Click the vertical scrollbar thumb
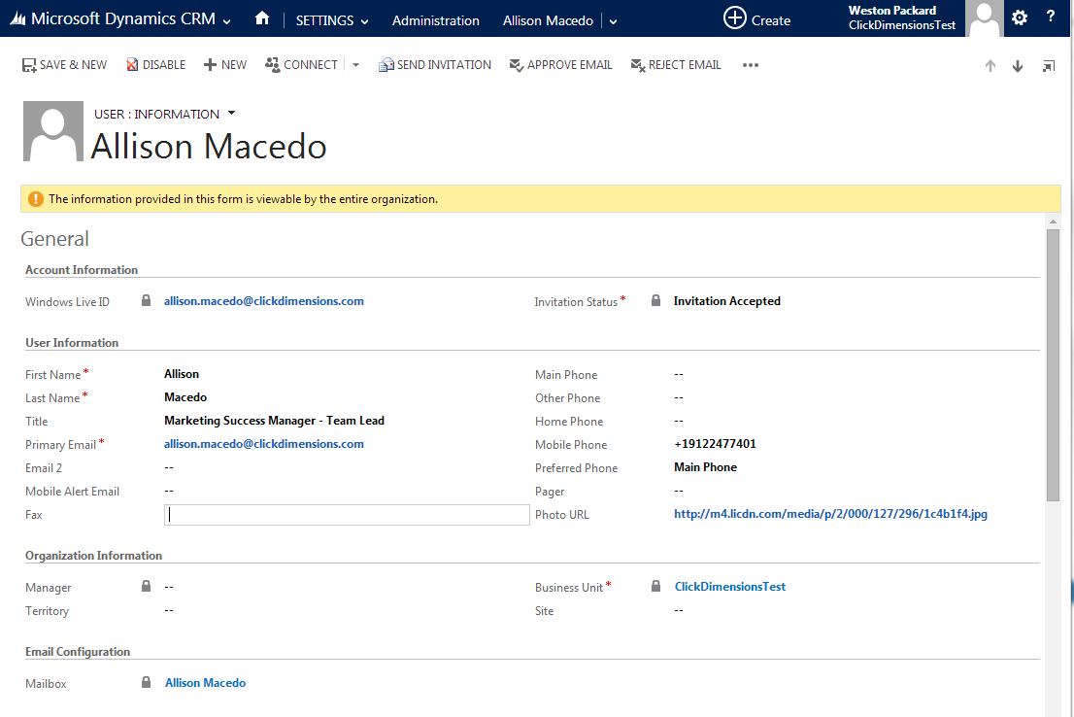The height and width of the screenshot is (717, 1074). [1053, 364]
